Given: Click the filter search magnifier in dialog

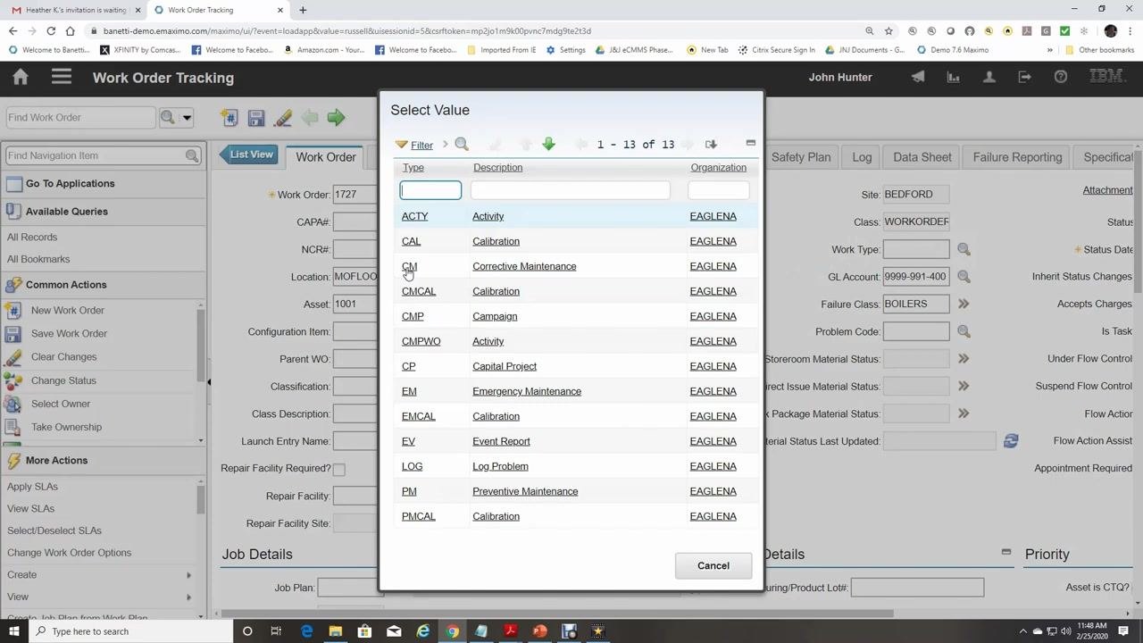Looking at the screenshot, I should (462, 144).
